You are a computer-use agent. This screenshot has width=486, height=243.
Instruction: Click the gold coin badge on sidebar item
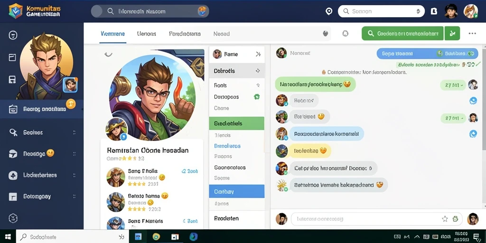click(x=71, y=104)
